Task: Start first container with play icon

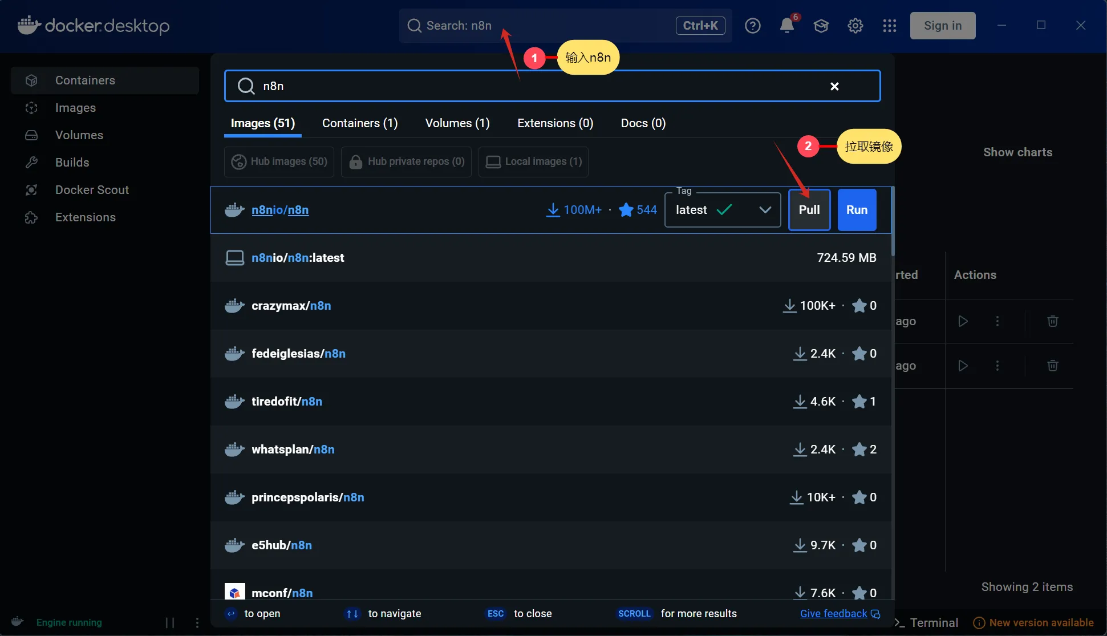Action: (963, 321)
